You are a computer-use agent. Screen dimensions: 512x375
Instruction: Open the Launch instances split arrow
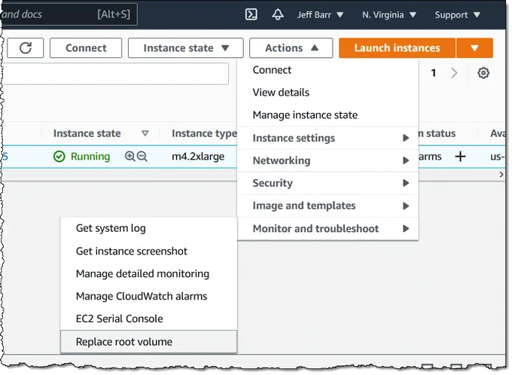[x=474, y=48]
